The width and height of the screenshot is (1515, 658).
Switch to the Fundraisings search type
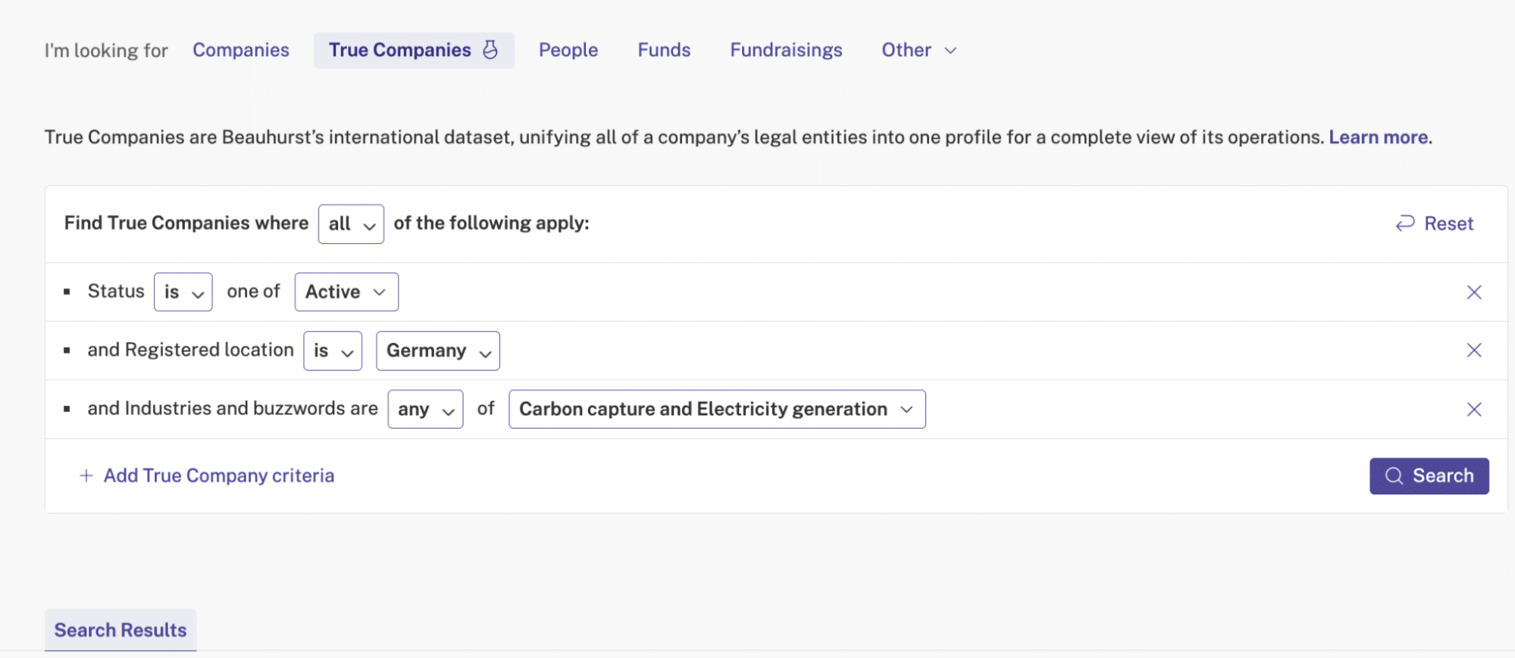786,50
